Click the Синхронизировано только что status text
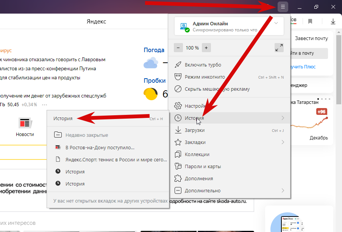 pos(225,30)
